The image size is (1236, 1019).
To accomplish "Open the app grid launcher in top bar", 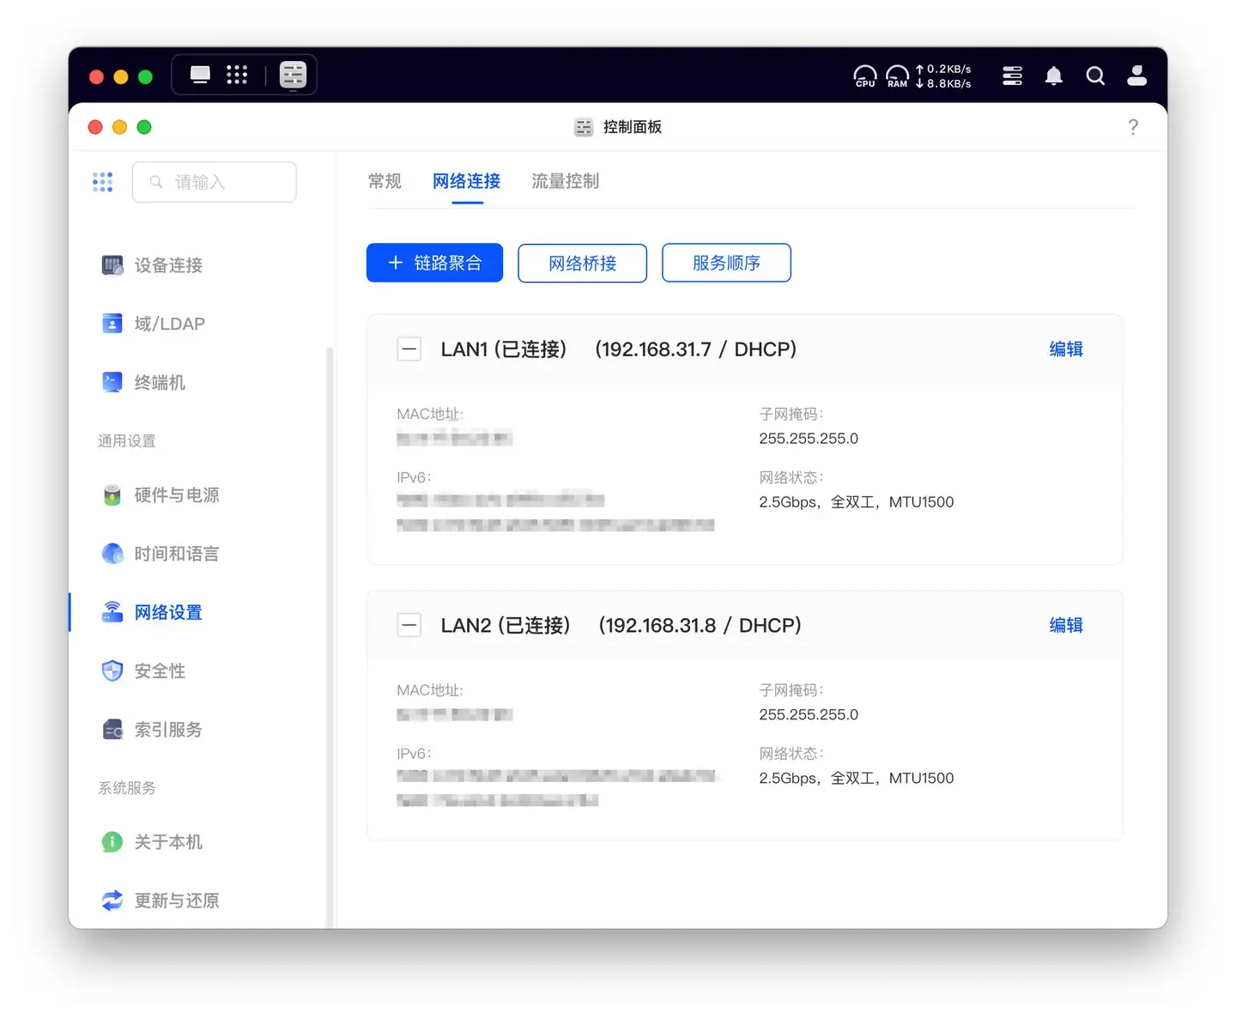I will click(237, 75).
